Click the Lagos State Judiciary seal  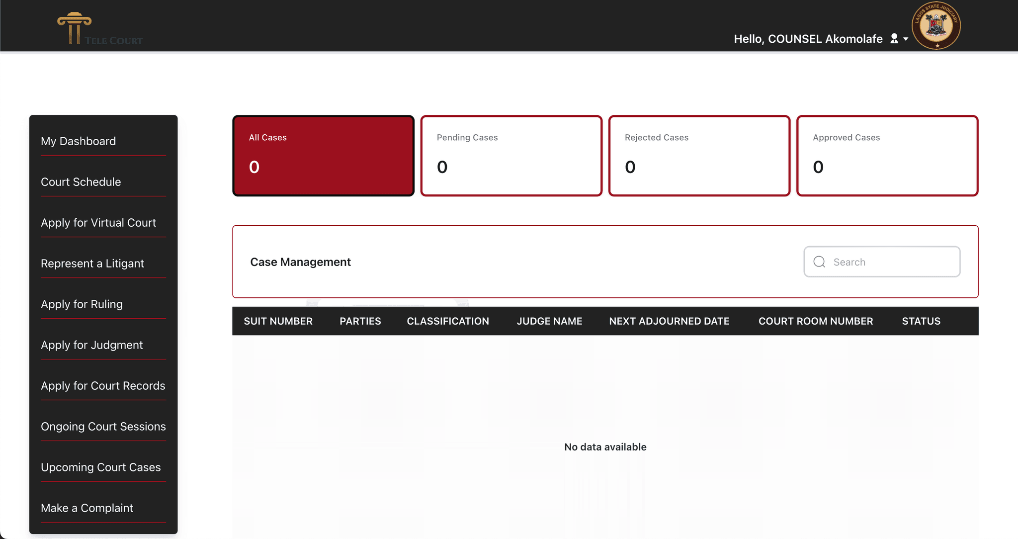click(936, 26)
